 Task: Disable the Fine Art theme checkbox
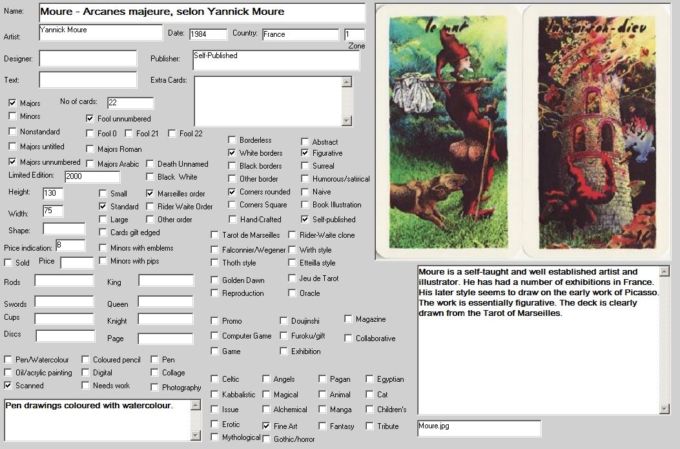[x=266, y=426]
